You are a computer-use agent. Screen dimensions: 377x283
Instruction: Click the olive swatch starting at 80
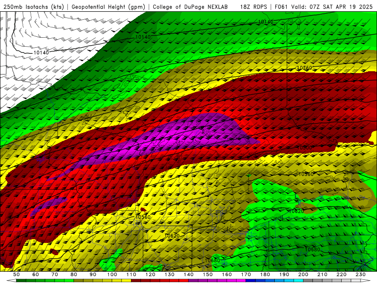(79, 281)
